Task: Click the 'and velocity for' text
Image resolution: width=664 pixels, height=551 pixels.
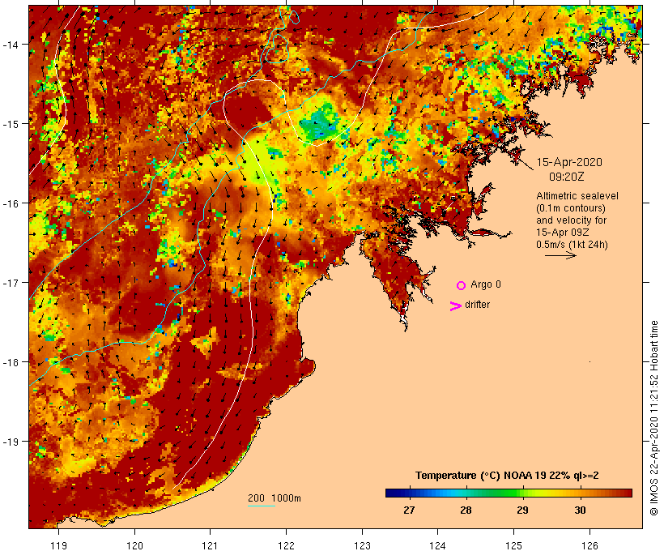Action: (571, 220)
